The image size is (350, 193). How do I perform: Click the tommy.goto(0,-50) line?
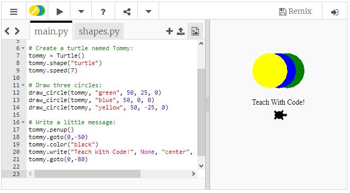tap(58, 137)
